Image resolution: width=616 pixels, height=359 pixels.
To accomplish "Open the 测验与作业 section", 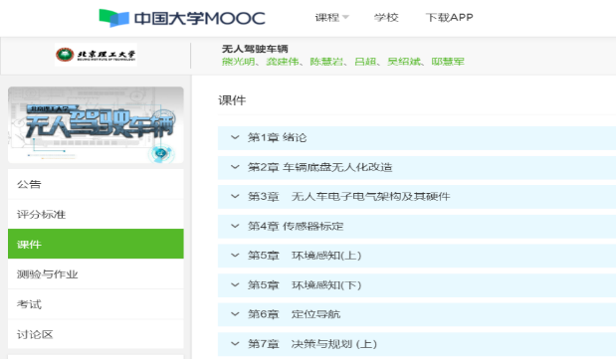I will click(96, 274).
